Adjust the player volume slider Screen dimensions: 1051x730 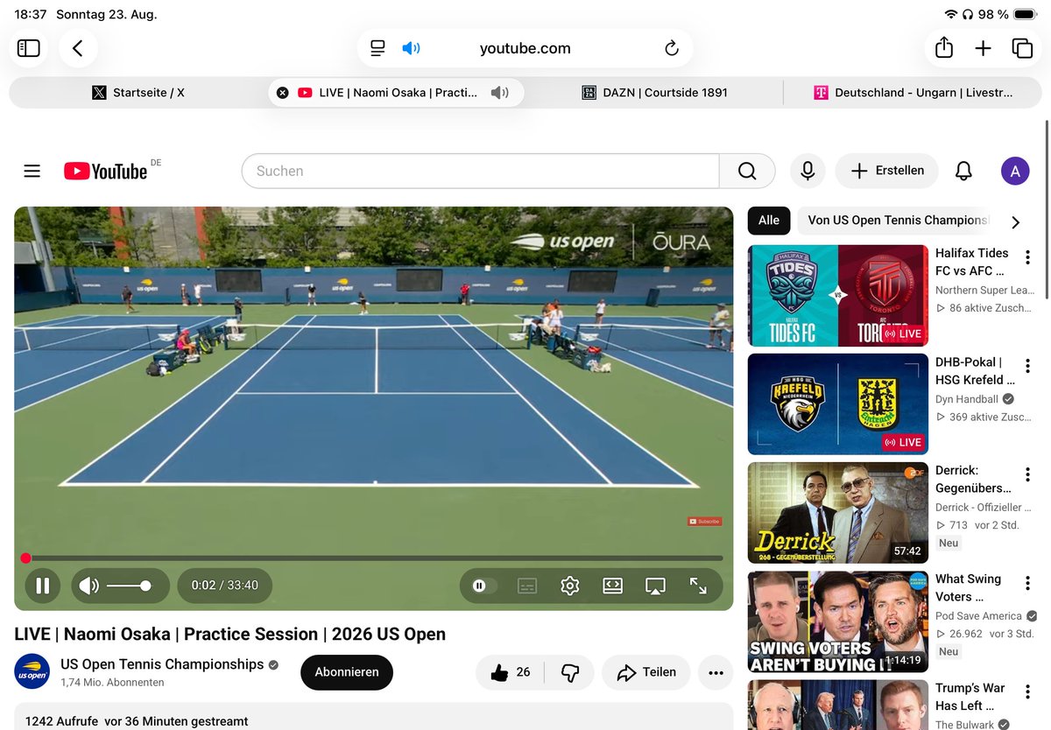(128, 586)
